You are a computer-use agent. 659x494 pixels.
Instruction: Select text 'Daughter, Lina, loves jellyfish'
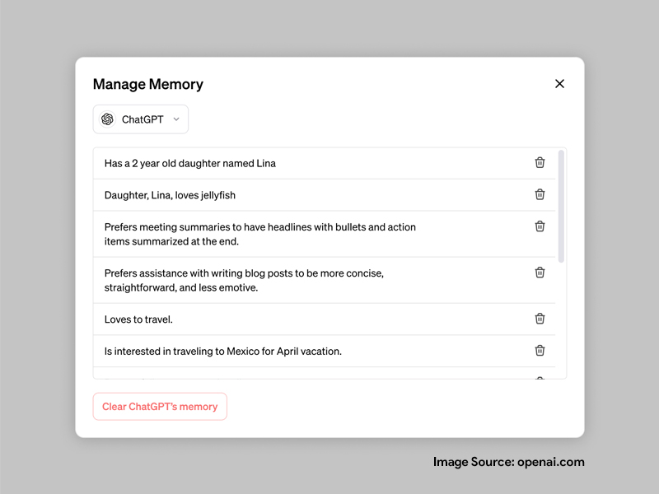pos(170,195)
